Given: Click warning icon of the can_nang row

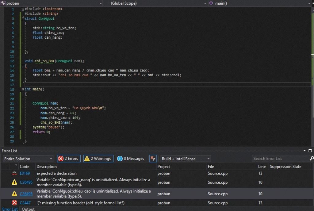Looking at the screenshot, I should [14, 182].
